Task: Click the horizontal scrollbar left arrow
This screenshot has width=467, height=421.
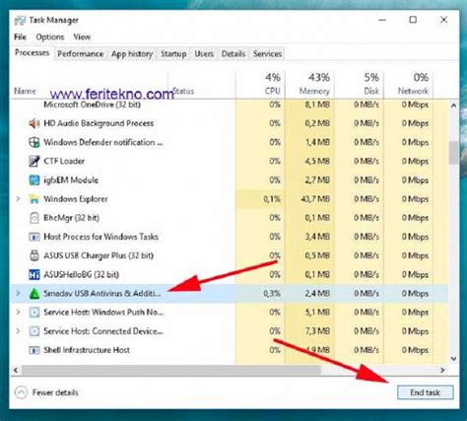Action: [x=16, y=370]
